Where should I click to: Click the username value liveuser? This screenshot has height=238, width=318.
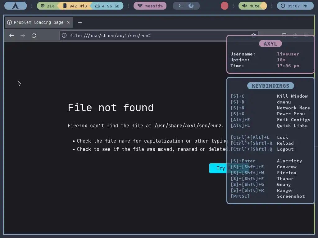288,54
